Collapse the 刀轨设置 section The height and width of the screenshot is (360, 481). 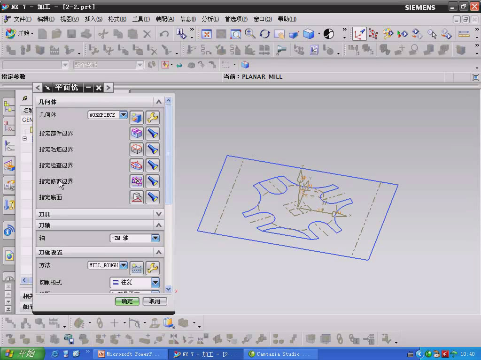pyautogui.click(x=159, y=252)
